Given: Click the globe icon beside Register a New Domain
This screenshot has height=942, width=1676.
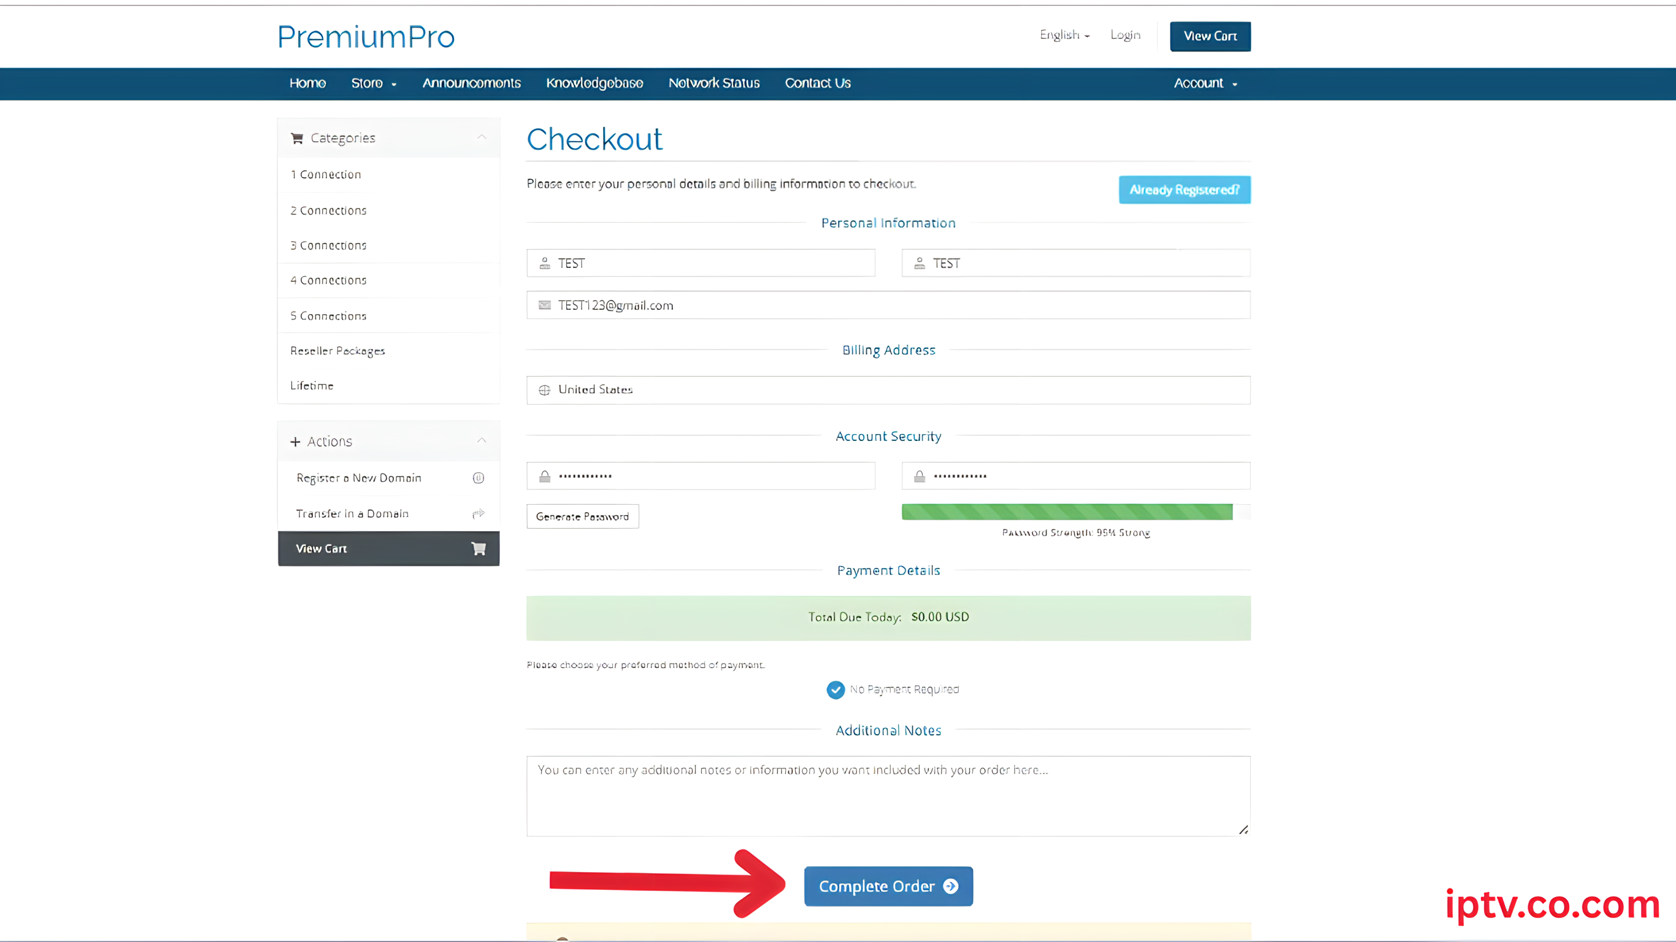Looking at the screenshot, I should click(x=479, y=478).
